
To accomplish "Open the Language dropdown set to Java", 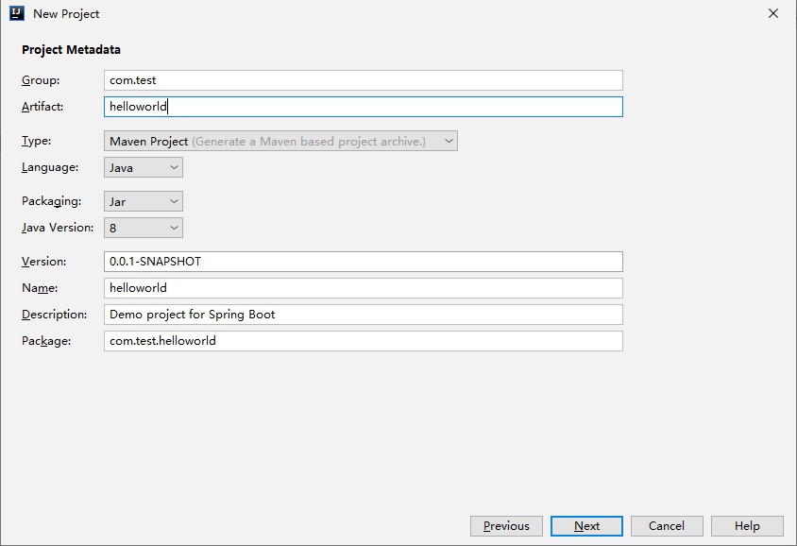I will [144, 167].
